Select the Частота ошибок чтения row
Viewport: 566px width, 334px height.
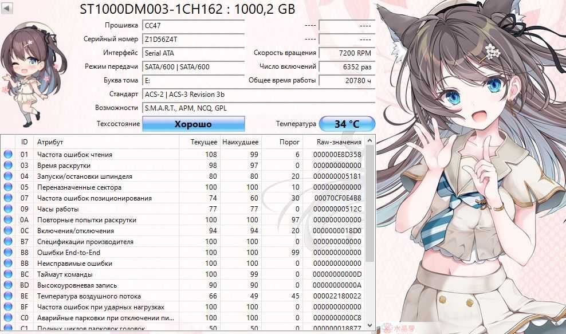coord(183,154)
